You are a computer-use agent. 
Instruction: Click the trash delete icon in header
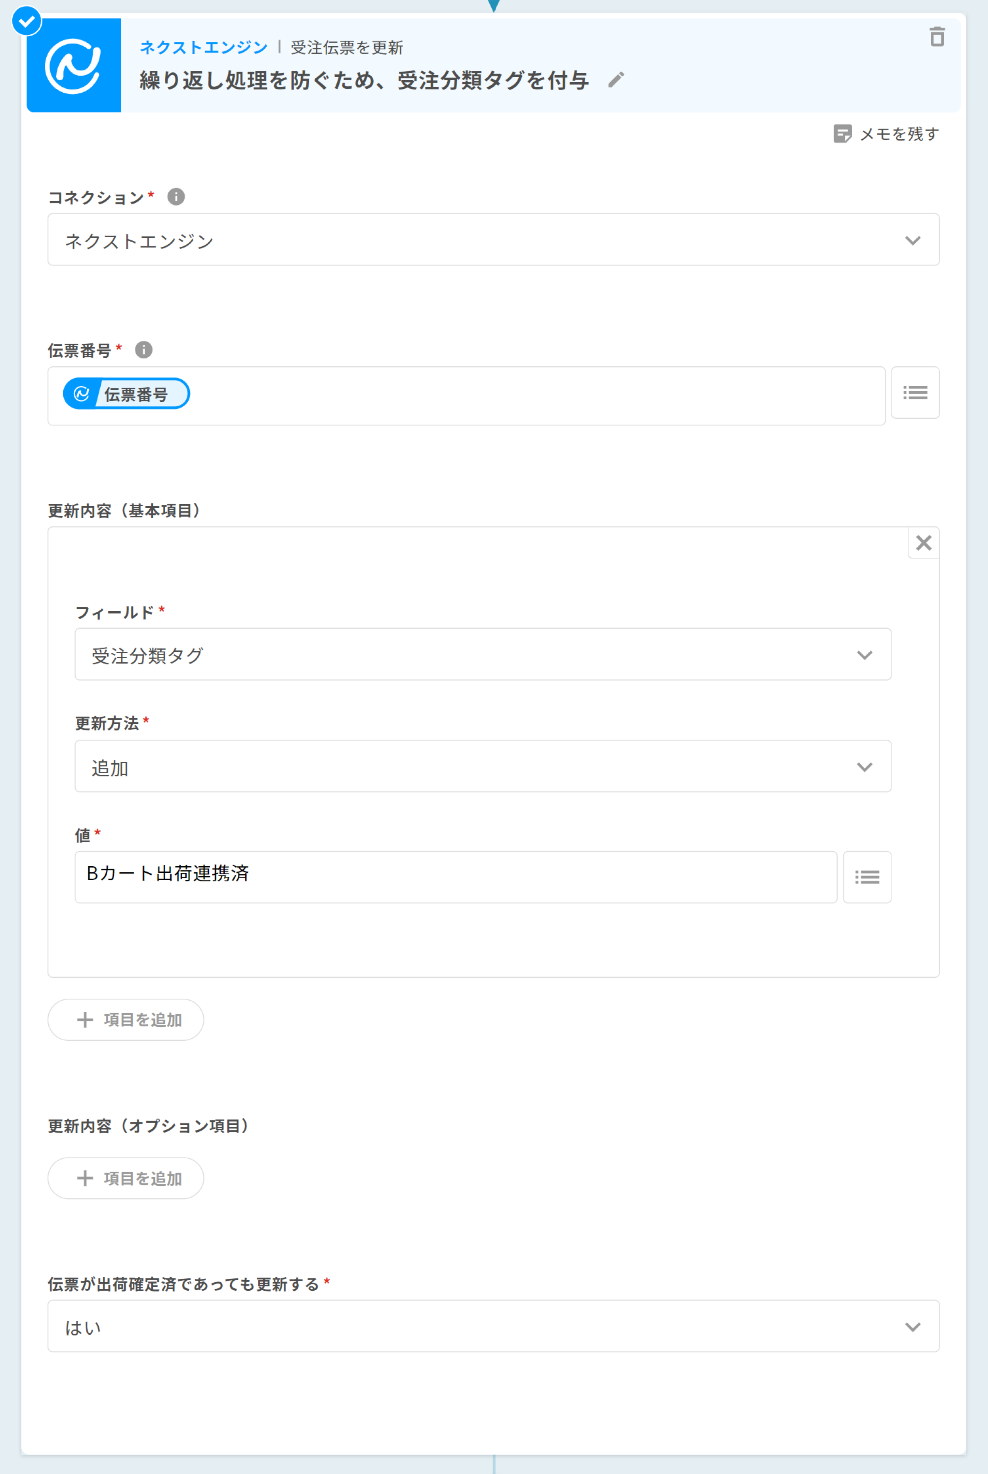pyautogui.click(x=937, y=37)
